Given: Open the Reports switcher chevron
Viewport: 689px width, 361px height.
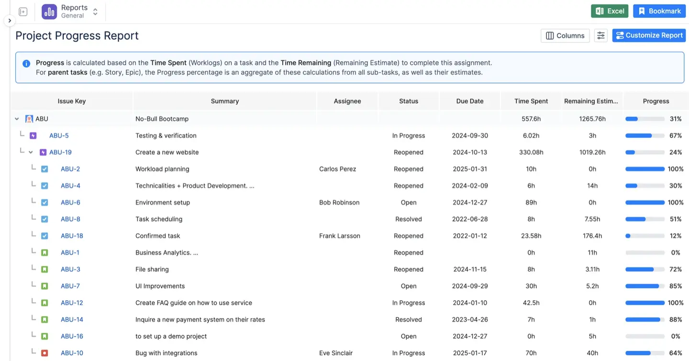Looking at the screenshot, I should tap(95, 11).
